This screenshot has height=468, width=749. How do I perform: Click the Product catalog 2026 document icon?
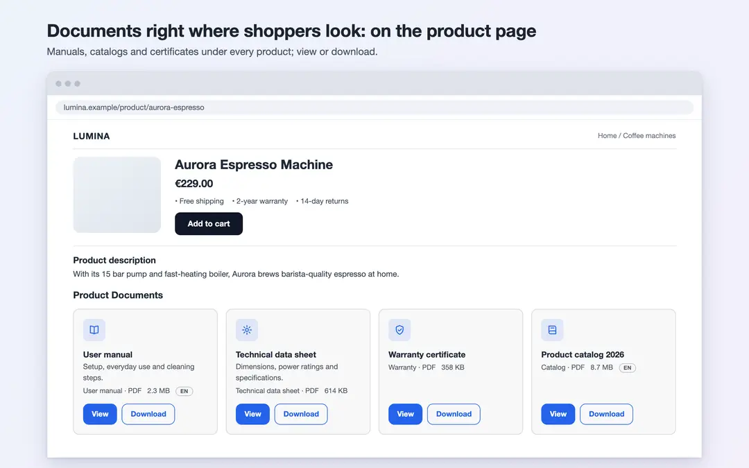[552, 330]
